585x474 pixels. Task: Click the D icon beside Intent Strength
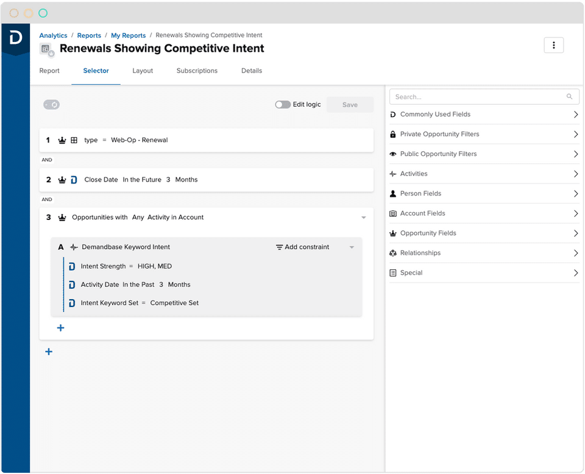pos(72,266)
